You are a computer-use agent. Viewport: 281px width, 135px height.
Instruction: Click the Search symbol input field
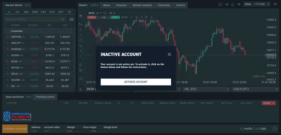[35, 19]
